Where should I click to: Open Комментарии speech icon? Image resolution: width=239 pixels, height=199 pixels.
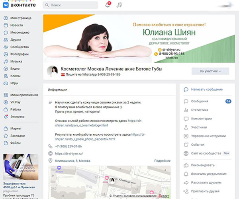point(186,119)
